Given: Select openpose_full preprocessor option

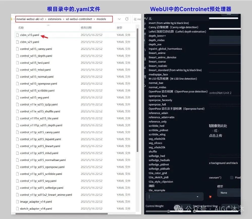Looking at the screenshot, I should 157,104.
